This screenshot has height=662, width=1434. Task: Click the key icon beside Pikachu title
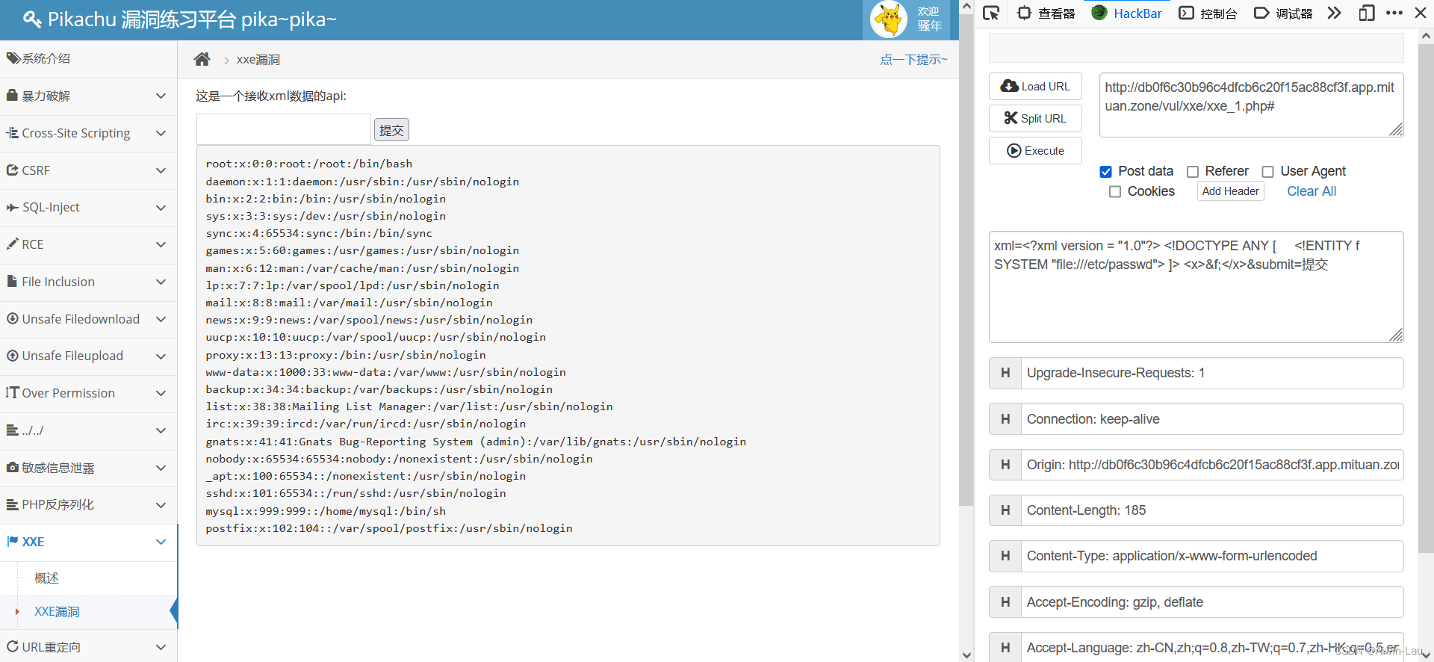coord(31,19)
